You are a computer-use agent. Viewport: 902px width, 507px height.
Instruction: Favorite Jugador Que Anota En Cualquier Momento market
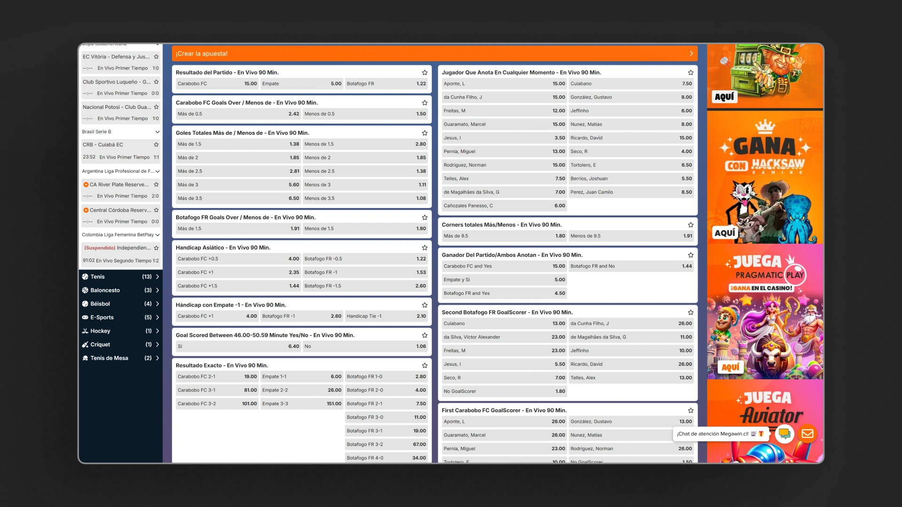pos(691,73)
